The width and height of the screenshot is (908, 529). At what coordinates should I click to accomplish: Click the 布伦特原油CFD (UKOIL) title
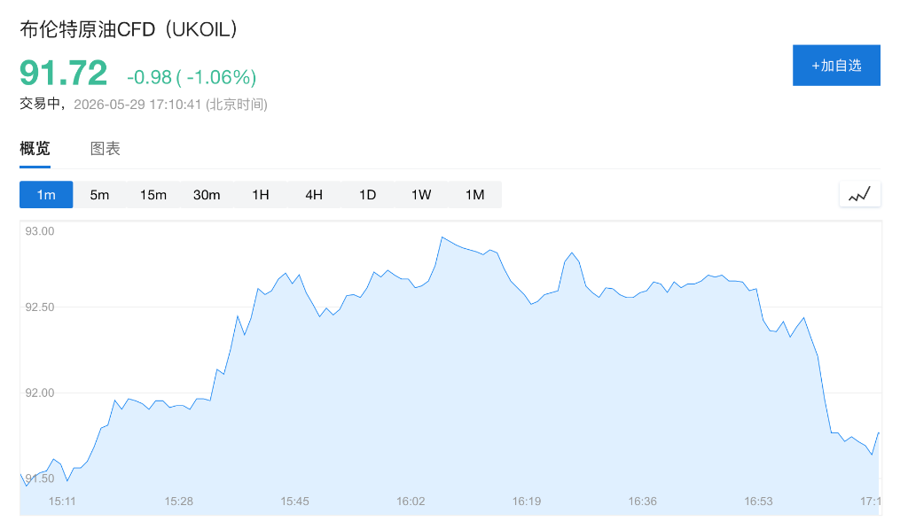point(129,29)
